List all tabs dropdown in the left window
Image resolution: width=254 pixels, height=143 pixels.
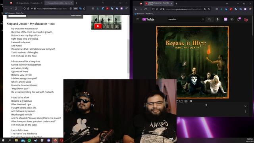coord(103,3)
